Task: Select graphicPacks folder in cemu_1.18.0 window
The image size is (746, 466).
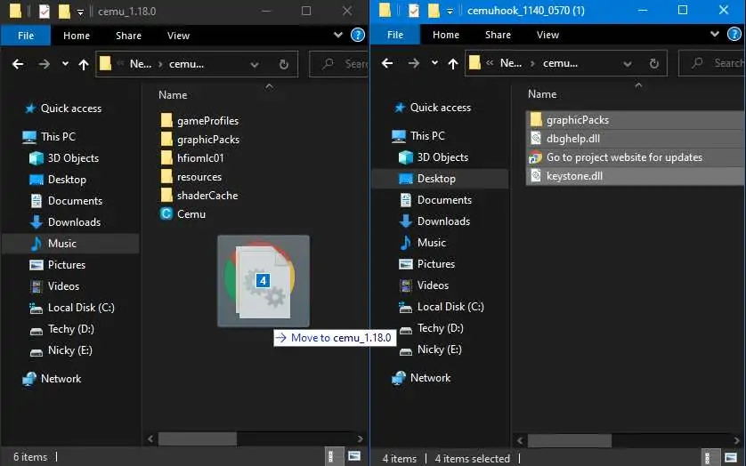Action: [199, 140]
